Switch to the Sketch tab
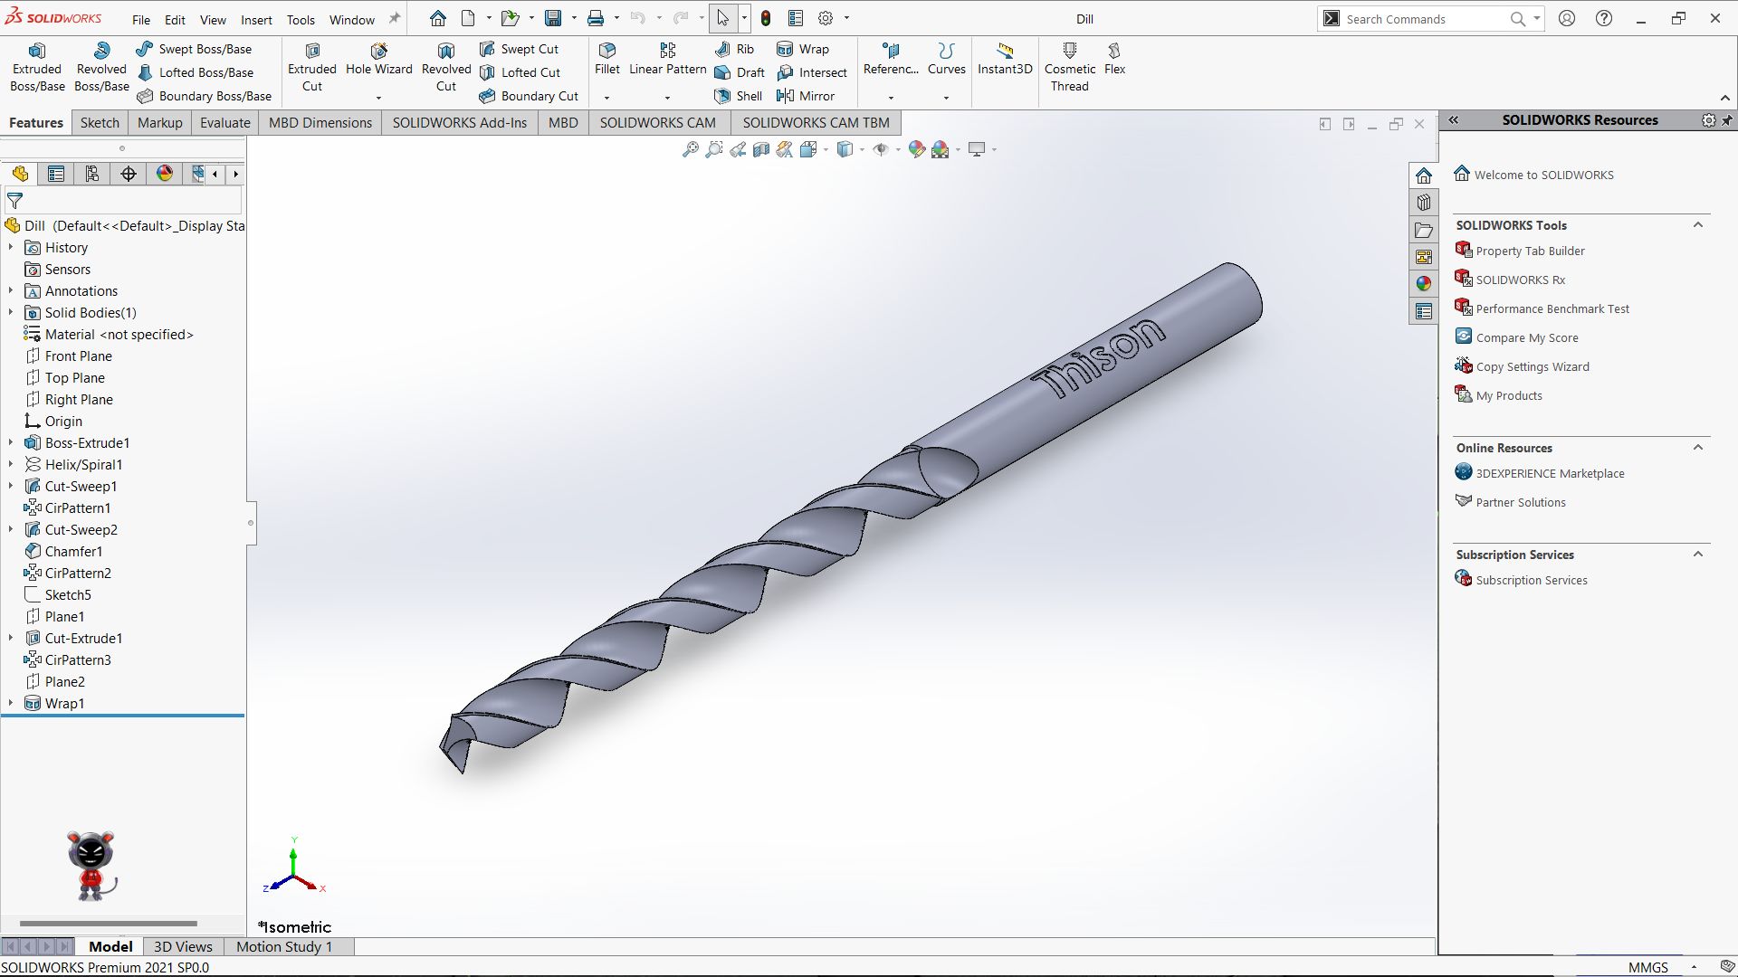 (100, 123)
